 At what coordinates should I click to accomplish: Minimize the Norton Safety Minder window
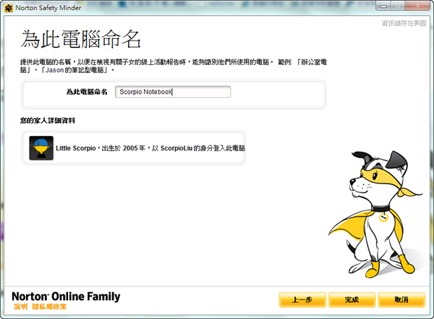tap(383, 6)
